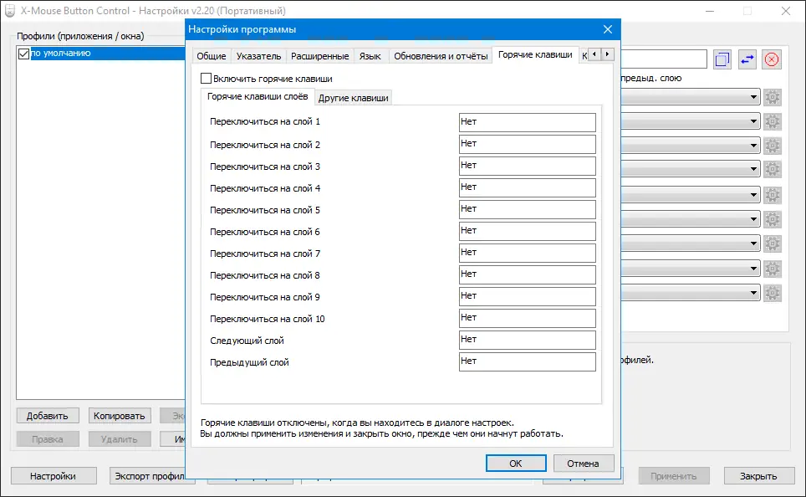Open the fifth button action dropdown in main window

pyautogui.click(x=691, y=195)
